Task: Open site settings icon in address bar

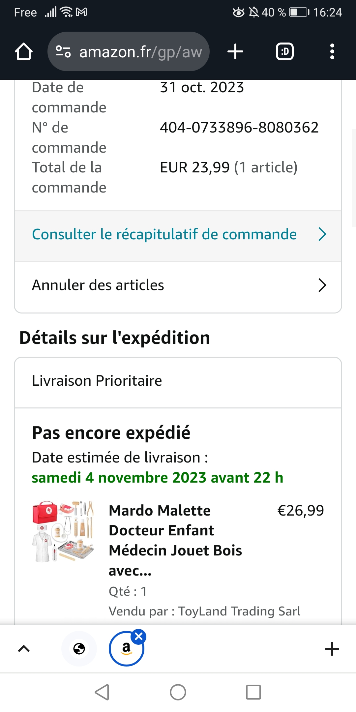Action: pos(63,52)
